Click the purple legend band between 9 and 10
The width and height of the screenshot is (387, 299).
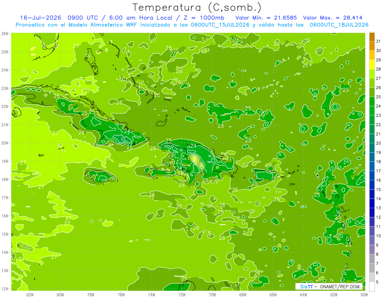372,240
